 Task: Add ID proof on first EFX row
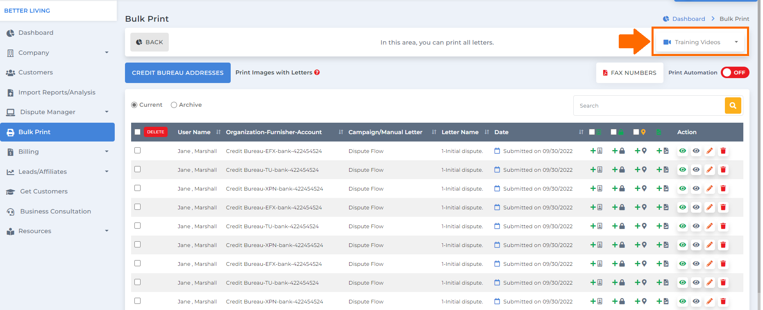pos(596,151)
